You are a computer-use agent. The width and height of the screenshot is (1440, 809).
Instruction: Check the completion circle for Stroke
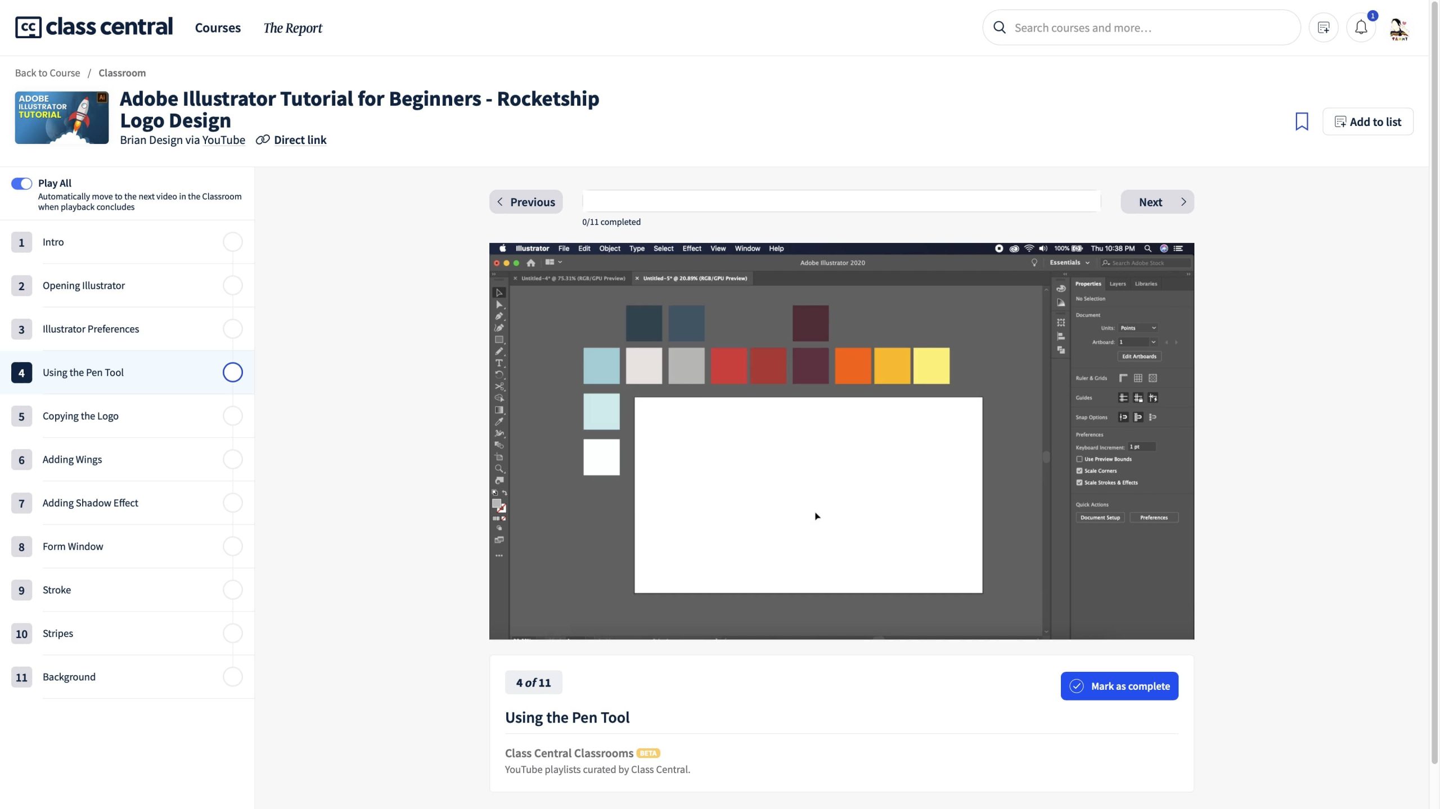233,590
